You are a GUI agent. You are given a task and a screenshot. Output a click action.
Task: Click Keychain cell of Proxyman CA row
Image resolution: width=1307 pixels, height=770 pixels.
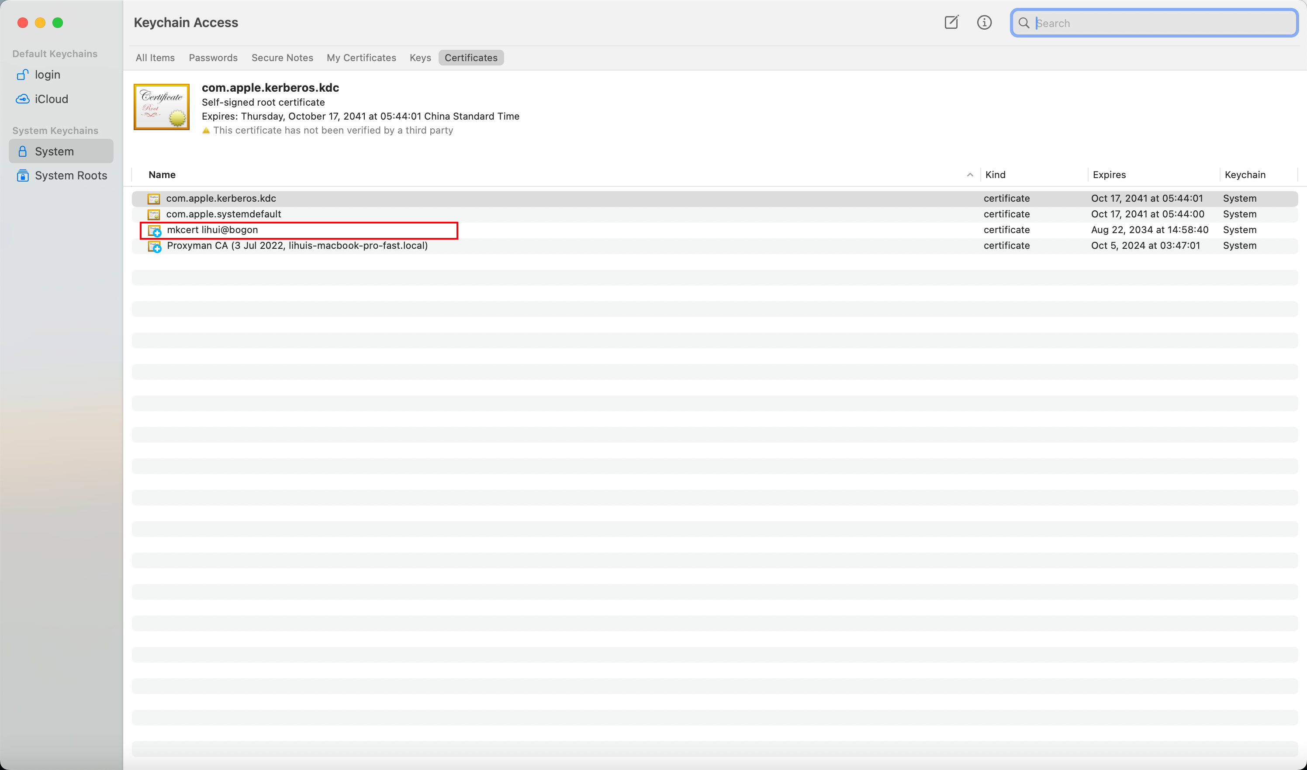1239,245
